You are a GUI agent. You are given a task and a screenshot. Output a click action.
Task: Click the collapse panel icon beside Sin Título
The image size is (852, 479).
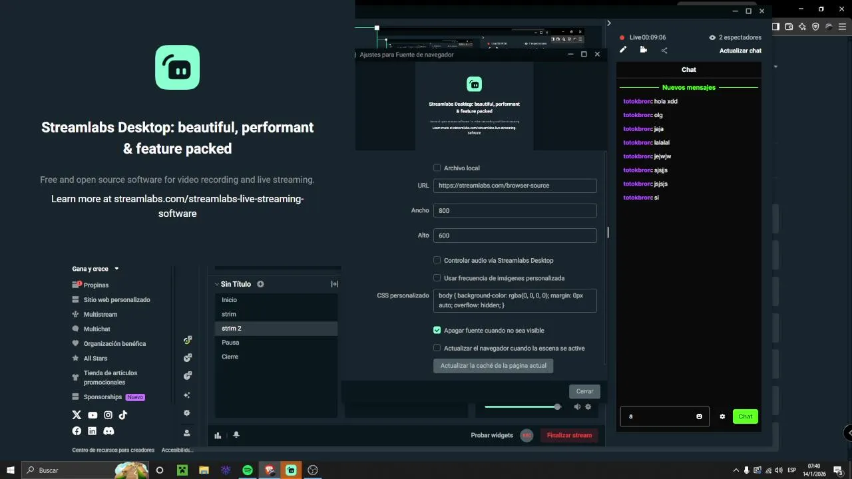tap(334, 284)
